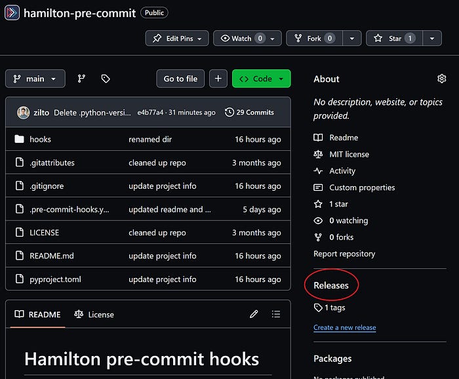Open About settings gear icon

(441, 79)
